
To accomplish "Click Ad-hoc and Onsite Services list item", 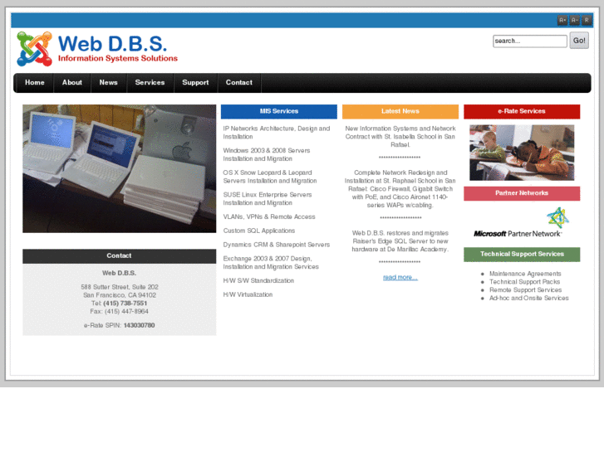I will (x=529, y=298).
